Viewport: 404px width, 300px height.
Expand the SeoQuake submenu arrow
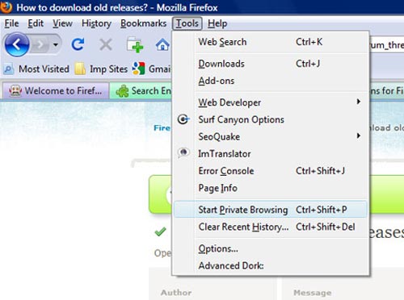[x=359, y=135]
